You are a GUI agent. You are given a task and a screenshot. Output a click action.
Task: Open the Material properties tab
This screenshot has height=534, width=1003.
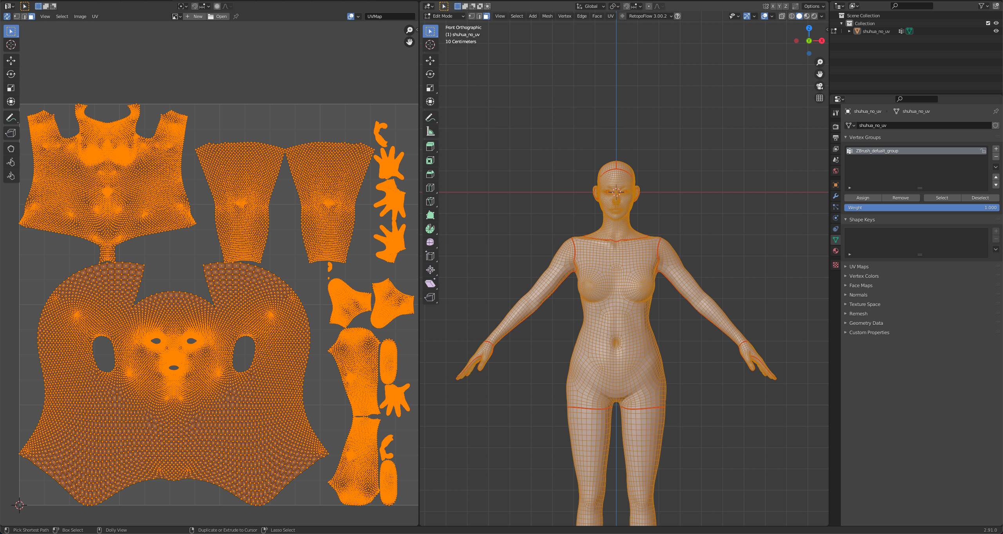[836, 251]
